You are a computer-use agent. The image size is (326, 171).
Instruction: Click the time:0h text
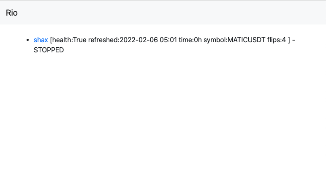pyautogui.click(x=190, y=40)
